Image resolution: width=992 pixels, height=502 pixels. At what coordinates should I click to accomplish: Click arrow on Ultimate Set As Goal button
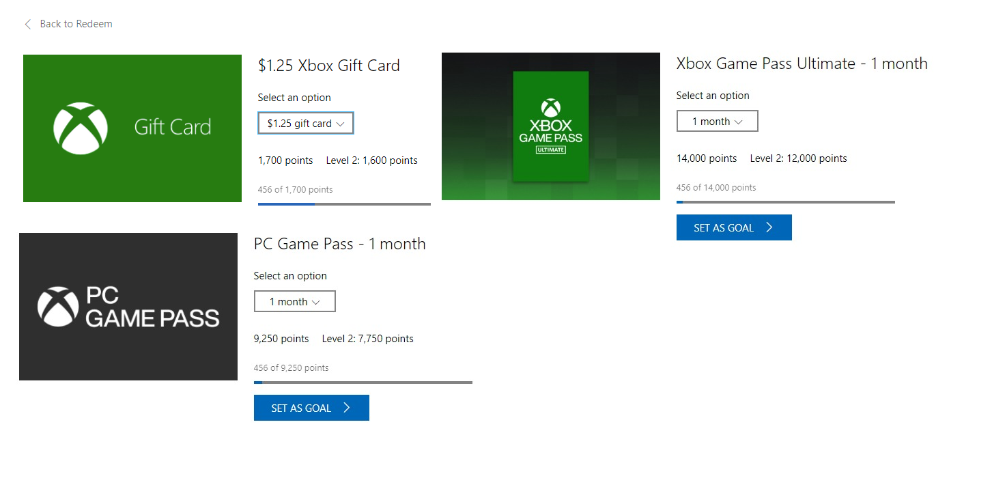coord(769,228)
